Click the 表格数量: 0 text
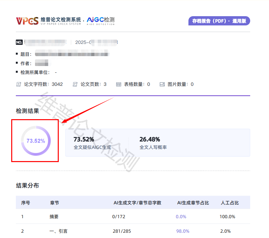 click(x=137, y=84)
